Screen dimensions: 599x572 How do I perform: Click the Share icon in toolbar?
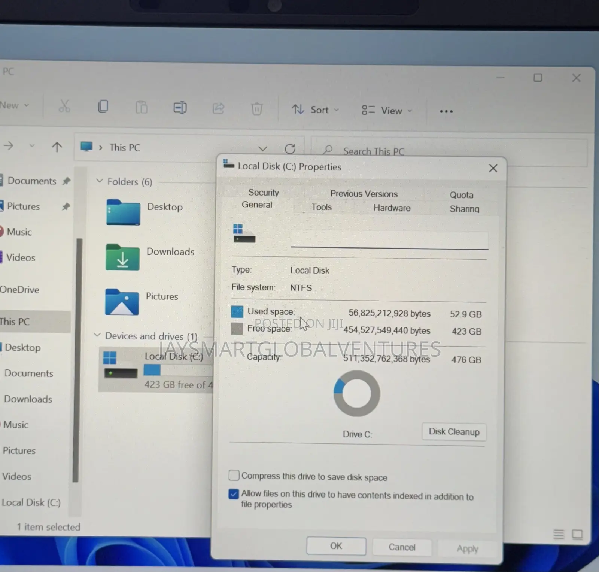coord(218,108)
